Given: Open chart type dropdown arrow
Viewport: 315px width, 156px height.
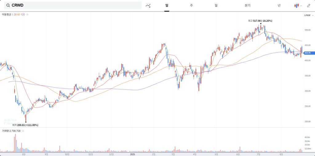Looking at the screenshot, I should pyautogui.click(x=301, y=6).
